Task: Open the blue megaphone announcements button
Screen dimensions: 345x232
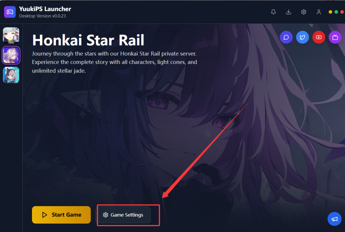Action: point(334,219)
